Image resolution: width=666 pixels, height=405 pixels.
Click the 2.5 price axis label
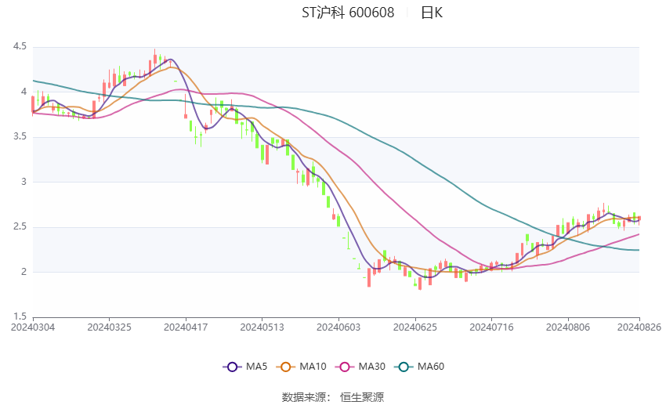point(20,226)
